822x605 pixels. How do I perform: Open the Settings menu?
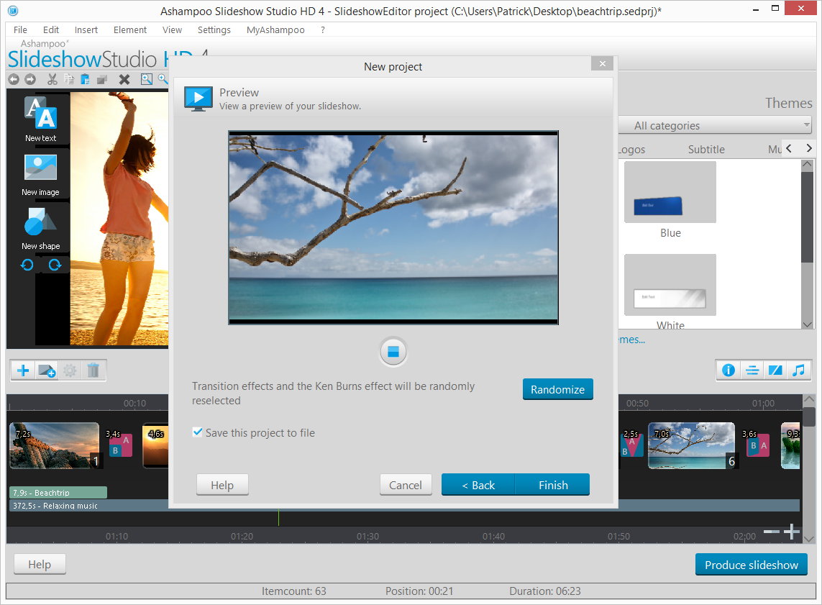(x=214, y=29)
